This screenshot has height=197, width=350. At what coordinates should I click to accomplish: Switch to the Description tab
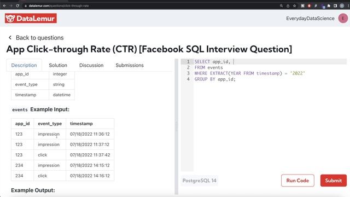point(24,65)
